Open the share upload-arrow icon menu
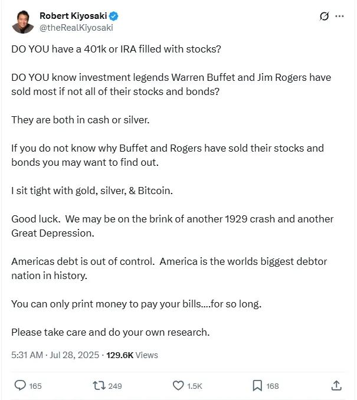 tap(336, 385)
